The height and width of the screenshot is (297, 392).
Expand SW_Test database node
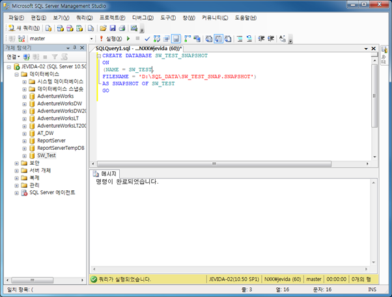point(24,156)
